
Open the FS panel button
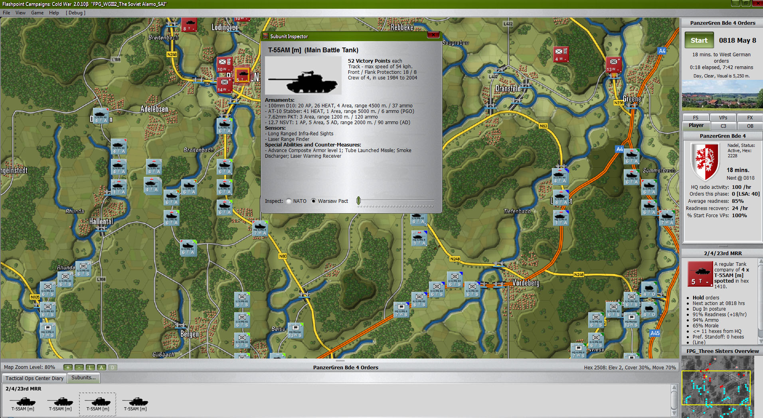click(696, 117)
